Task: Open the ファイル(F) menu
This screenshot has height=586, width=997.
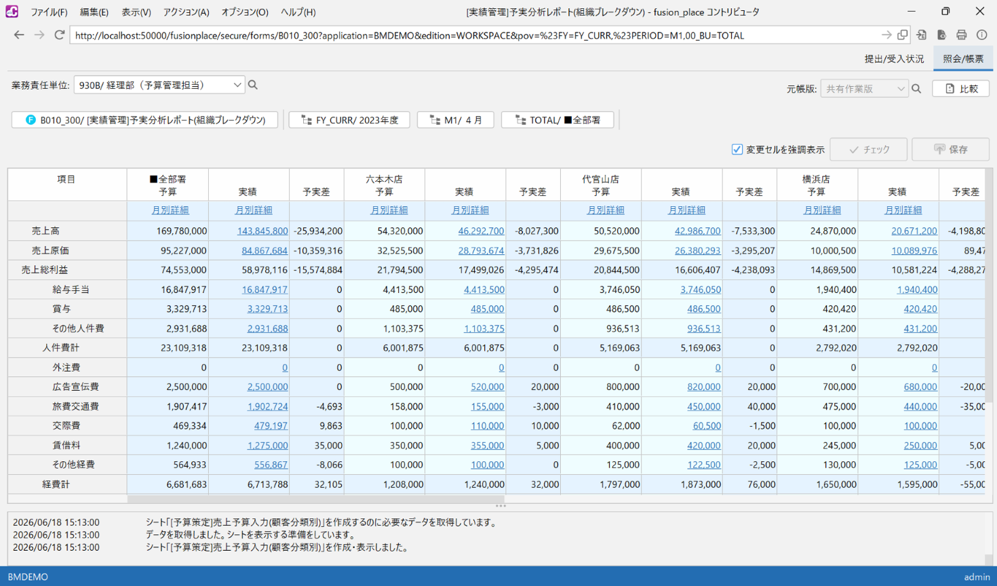Action: [x=49, y=12]
